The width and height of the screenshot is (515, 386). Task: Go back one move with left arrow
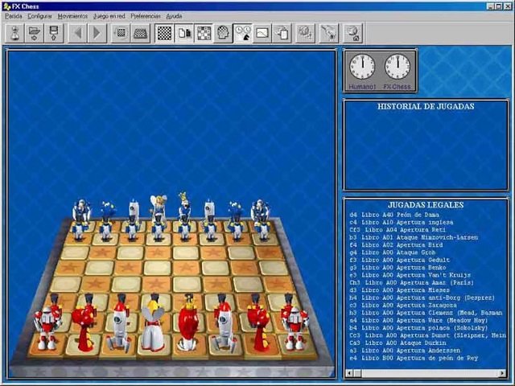tap(78, 33)
